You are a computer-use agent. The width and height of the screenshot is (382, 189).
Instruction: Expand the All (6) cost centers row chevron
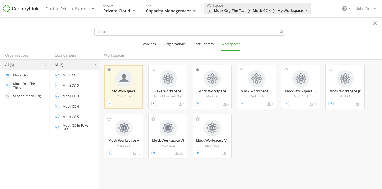95,65
